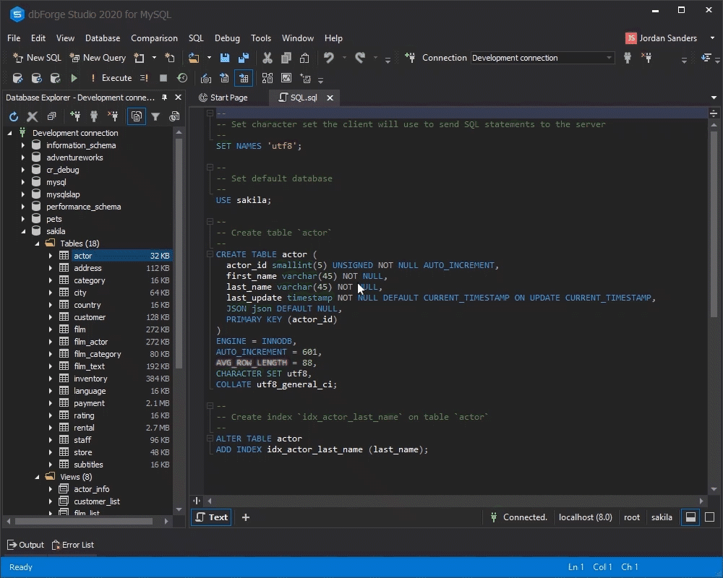The height and width of the screenshot is (578, 723).
Task: Click the Database Explorer horizontal scrollbar
Action: pyautogui.click(x=84, y=522)
